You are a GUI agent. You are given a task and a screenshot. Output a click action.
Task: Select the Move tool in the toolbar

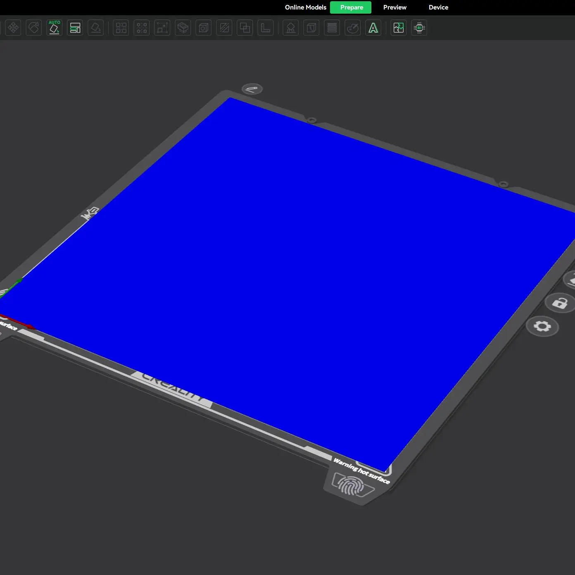pos(13,28)
